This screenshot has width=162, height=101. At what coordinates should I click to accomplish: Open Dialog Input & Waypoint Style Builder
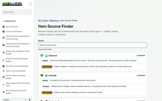(18, 53)
